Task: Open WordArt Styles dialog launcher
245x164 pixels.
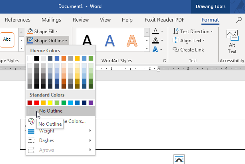Action: (x=165, y=61)
